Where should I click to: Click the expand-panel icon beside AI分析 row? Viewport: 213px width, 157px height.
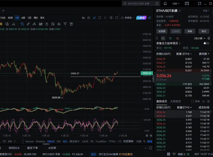coord(151,148)
